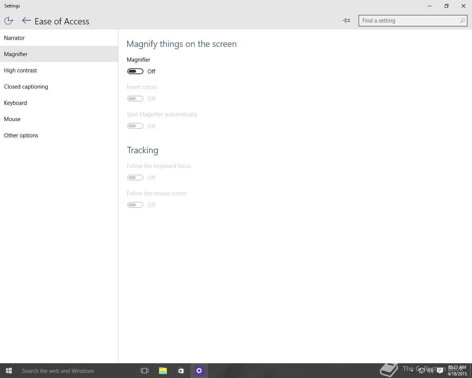Image resolution: width=472 pixels, height=378 pixels.
Task: Minimize the Settings window
Action: point(430,6)
